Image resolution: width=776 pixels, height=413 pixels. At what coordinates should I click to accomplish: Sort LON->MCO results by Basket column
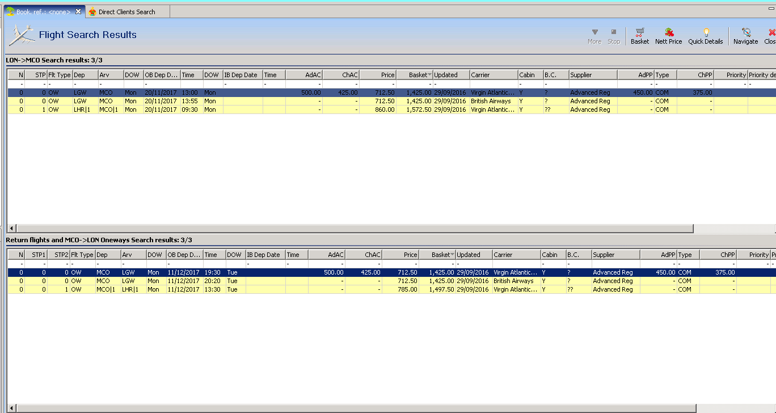coord(414,75)
